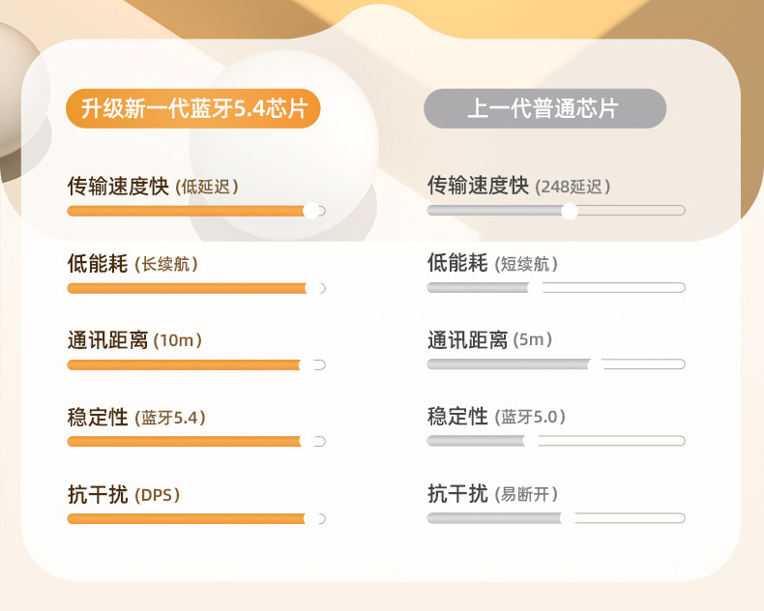The image size is (764, 611).
Task: Select the 低能耗 (长续航) label
Action: pos(139,263)
